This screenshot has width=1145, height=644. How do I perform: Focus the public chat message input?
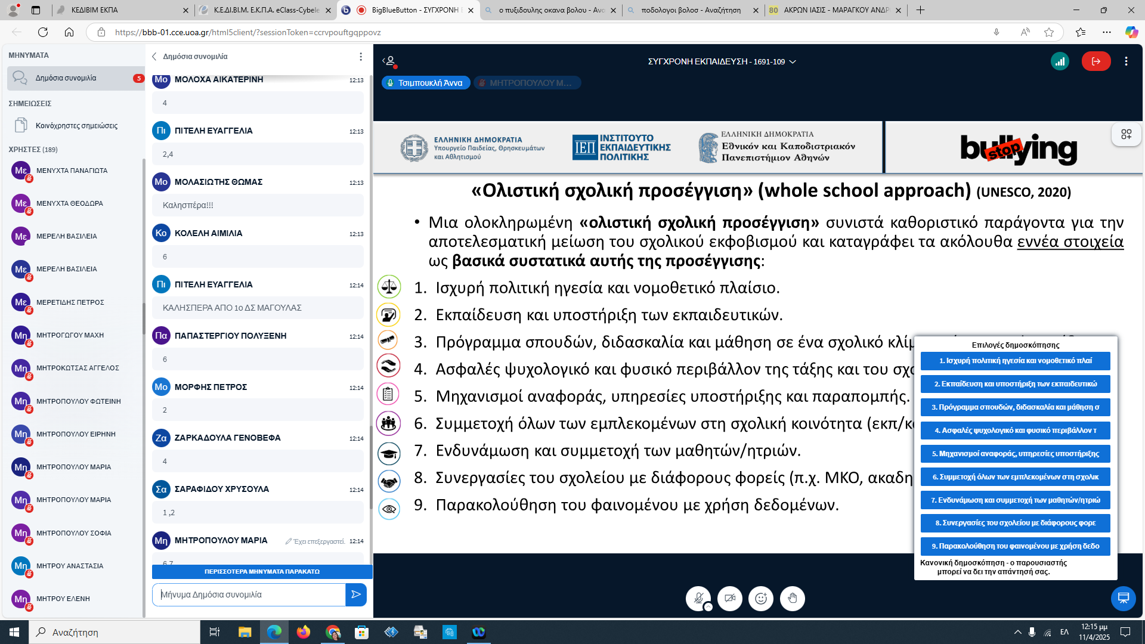(x=249, y=595)
